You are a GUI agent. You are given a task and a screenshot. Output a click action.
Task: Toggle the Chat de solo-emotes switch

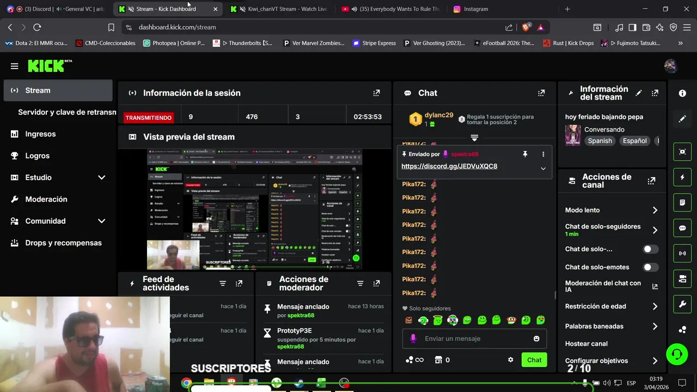pyautogui.click(x=650, y=267)
